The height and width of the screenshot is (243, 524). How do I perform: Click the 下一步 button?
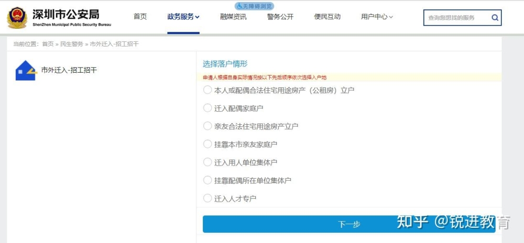click(349, 224)
